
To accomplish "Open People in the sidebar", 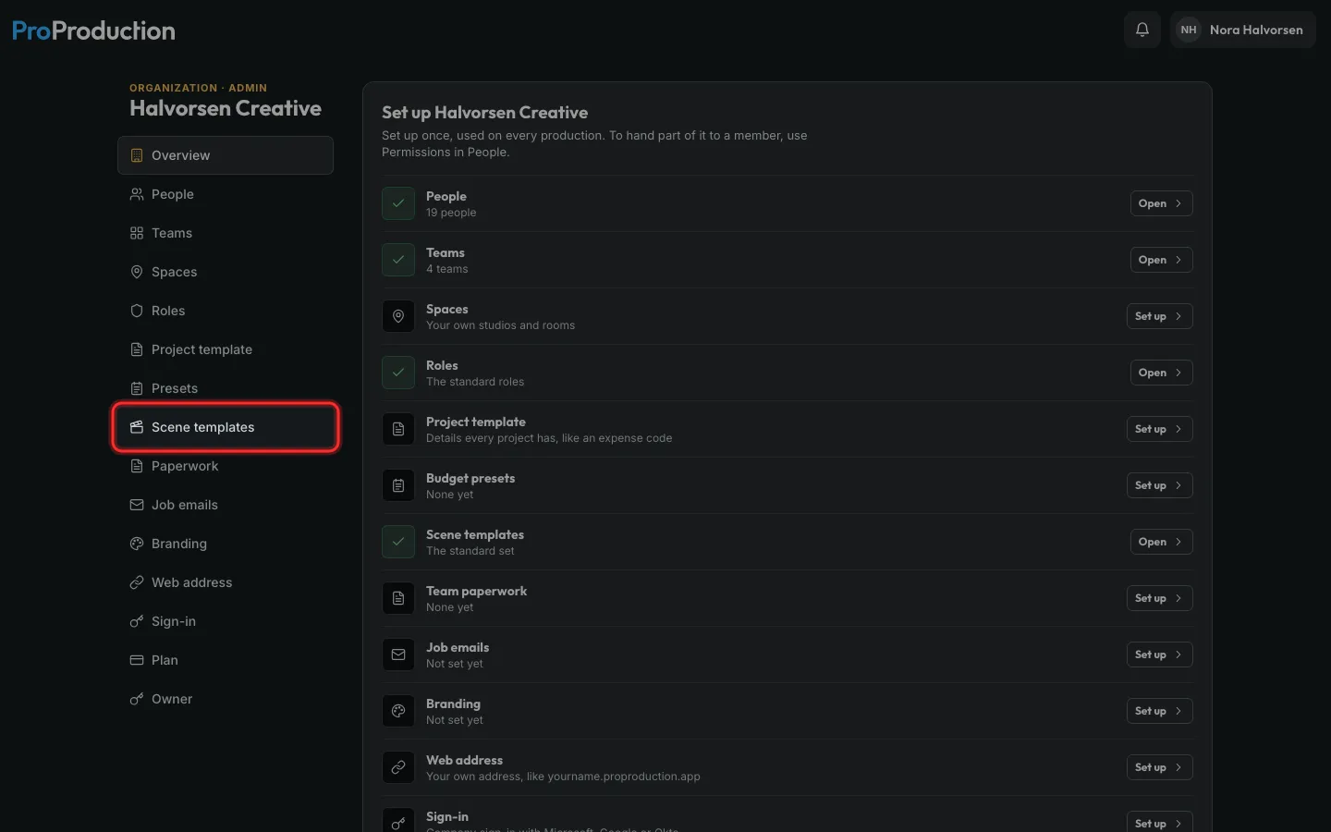I will pos(226,194).
